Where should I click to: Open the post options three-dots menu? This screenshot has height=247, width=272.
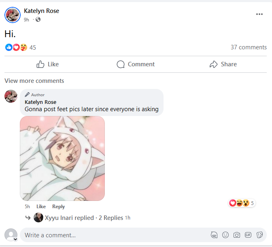tap(259, 14)
